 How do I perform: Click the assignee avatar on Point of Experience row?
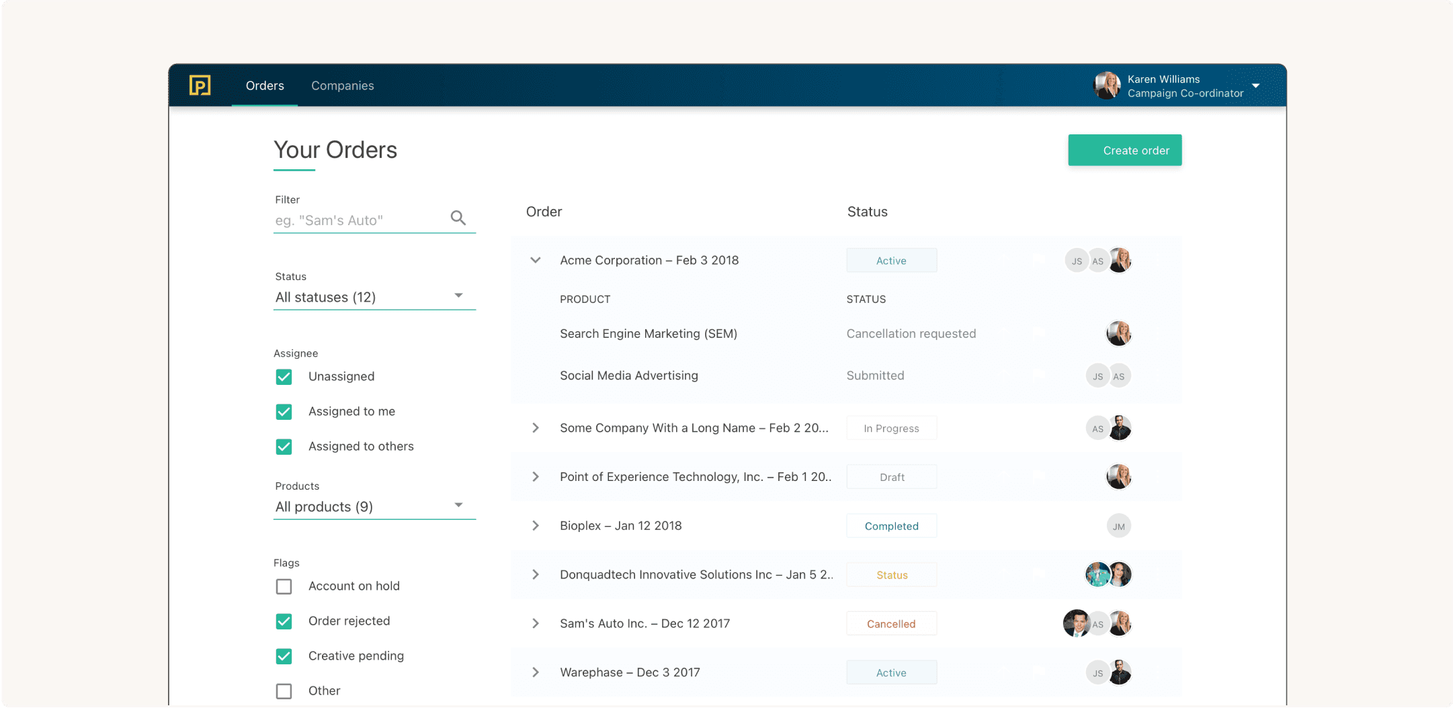point(1118,476)
